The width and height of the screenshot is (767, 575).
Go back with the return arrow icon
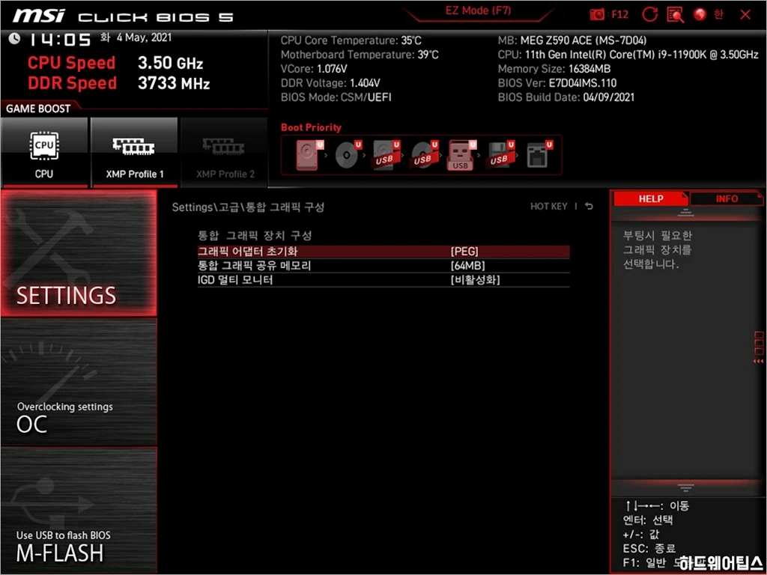coord(589,207)
